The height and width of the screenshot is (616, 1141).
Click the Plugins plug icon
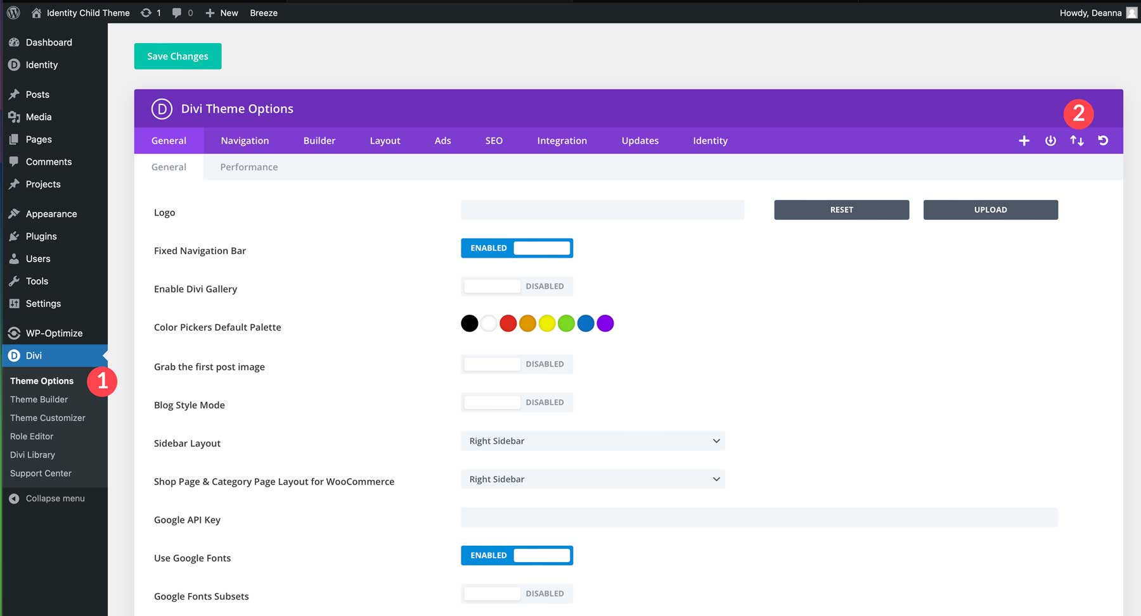click(14, 236)
